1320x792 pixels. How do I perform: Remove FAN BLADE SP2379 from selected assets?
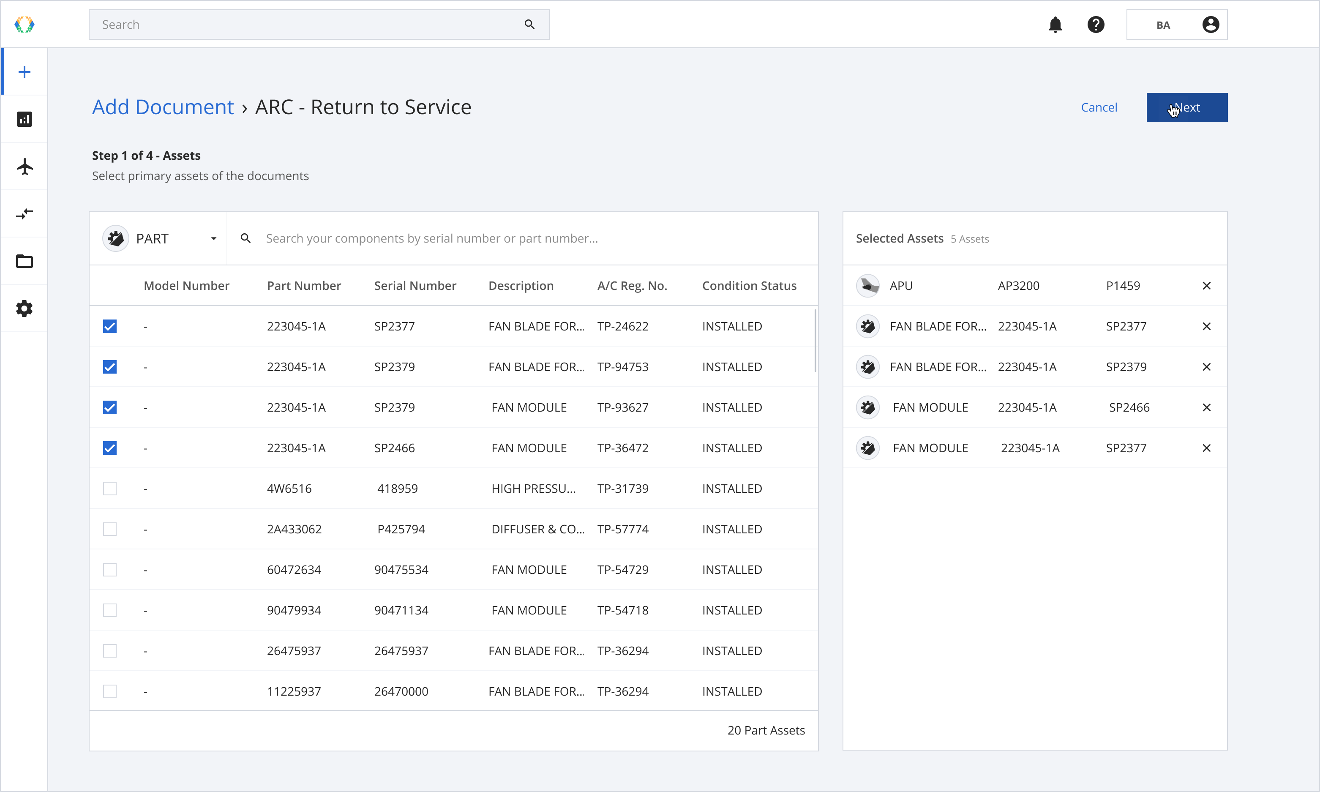[x=1206, y=367]
